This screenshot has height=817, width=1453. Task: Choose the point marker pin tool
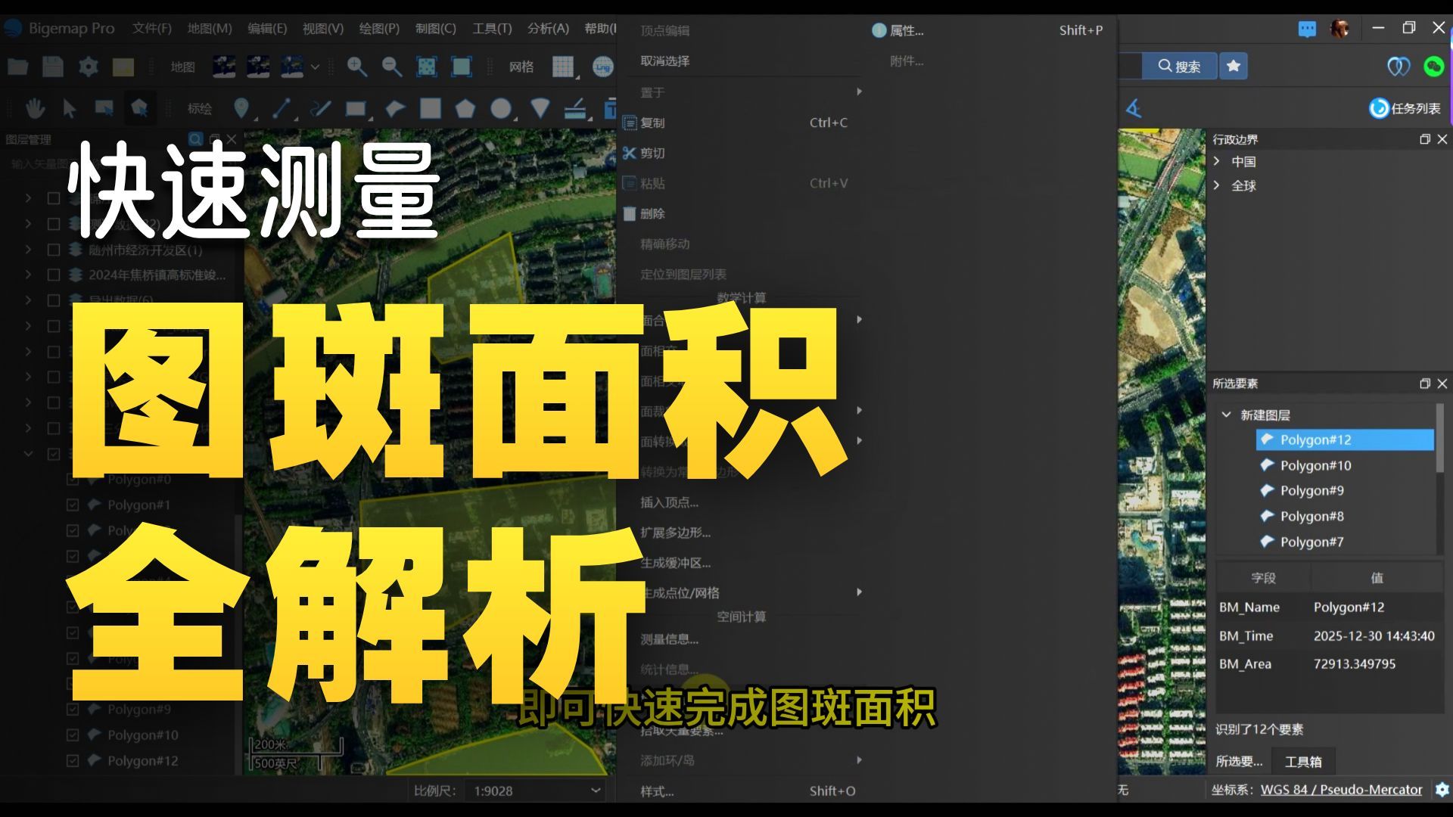[x=241, y=108]
